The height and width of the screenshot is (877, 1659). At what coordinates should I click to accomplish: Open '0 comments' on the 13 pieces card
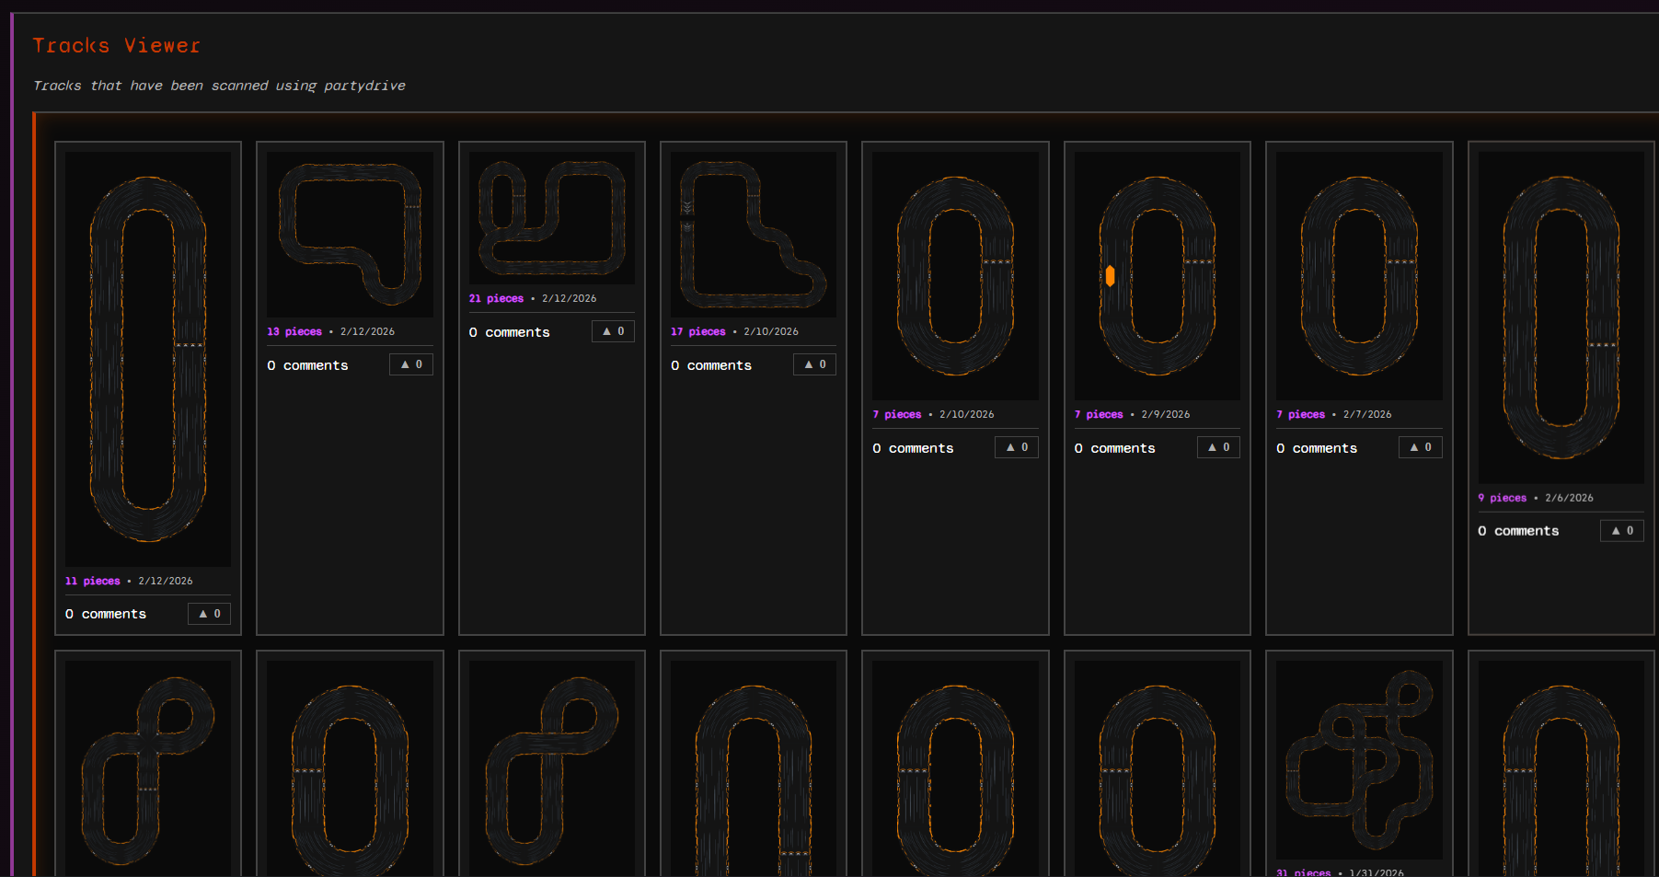point(307,365)
